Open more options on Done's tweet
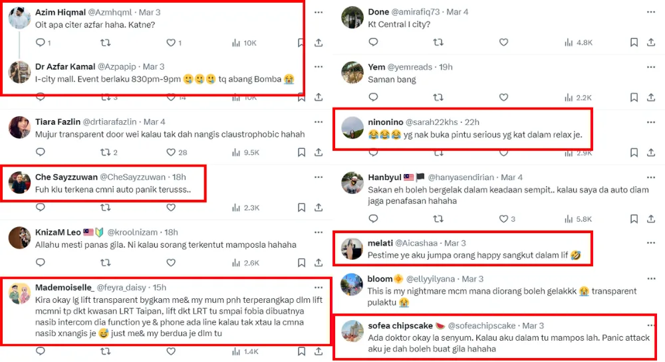 [651, 13]
